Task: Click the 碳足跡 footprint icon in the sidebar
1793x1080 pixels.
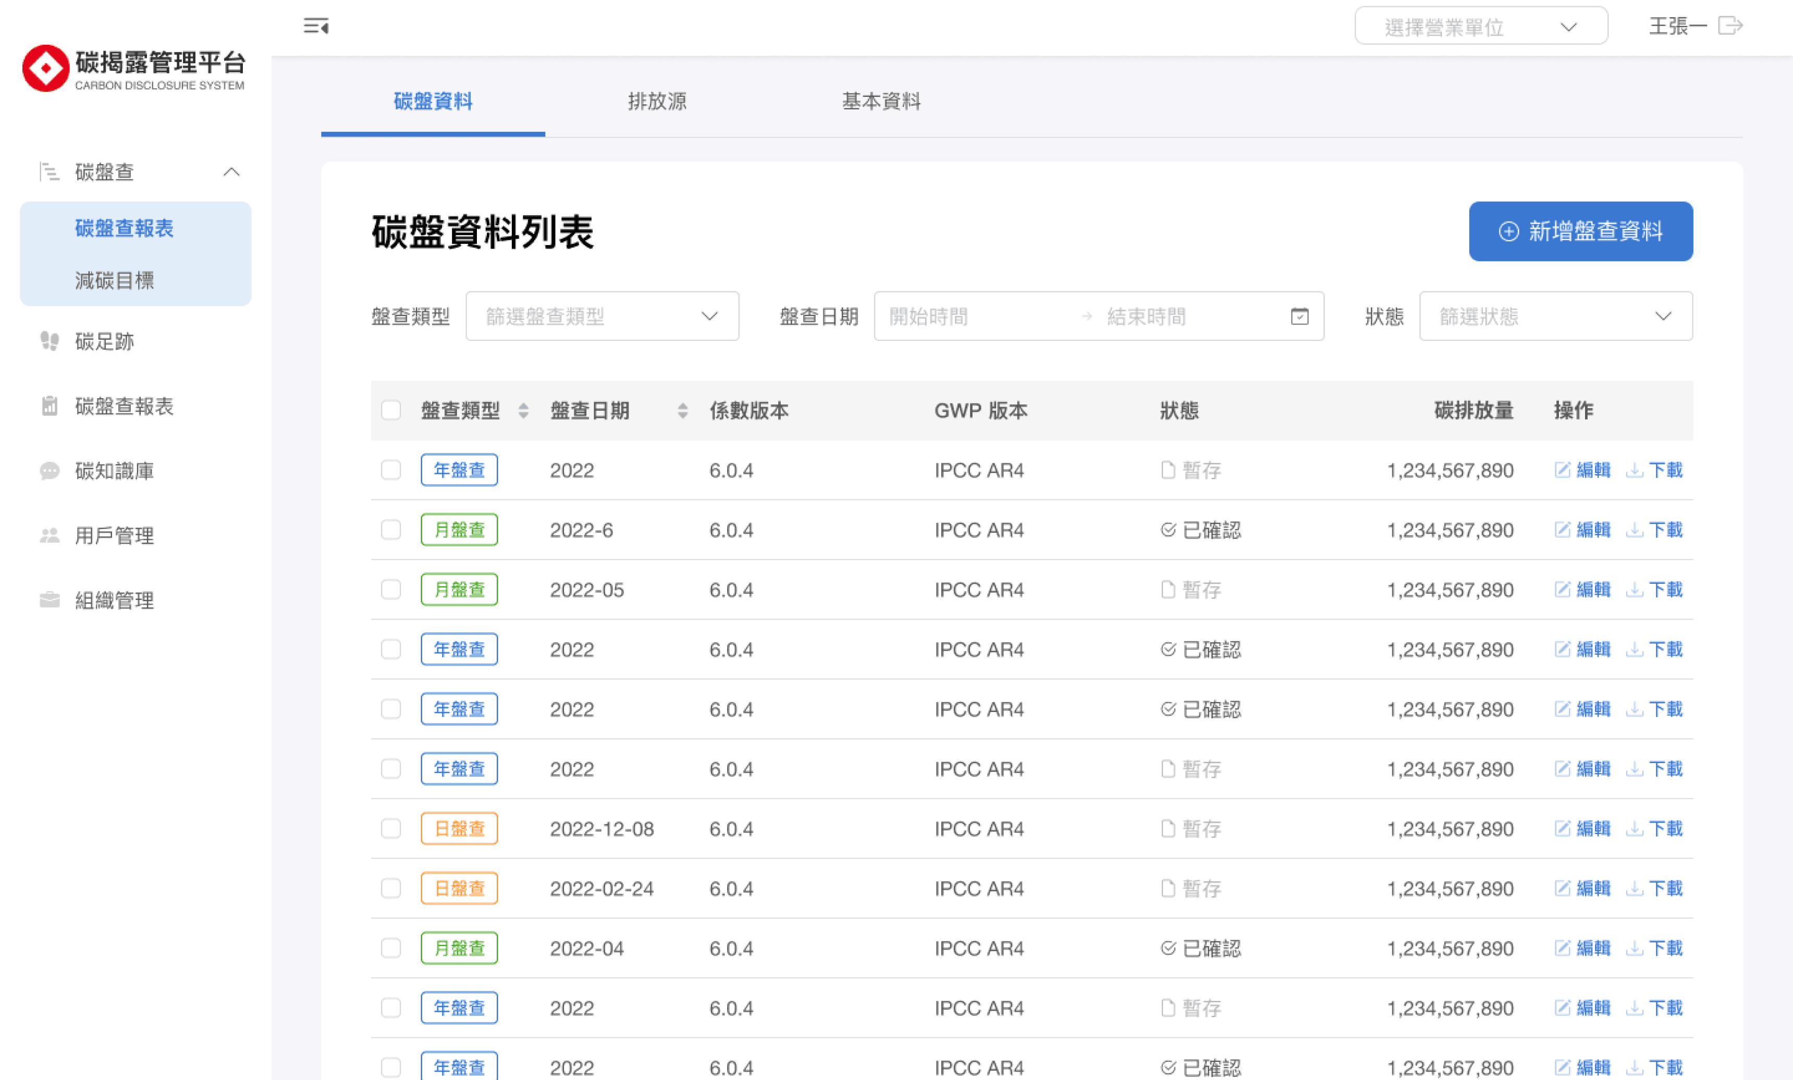Action: pyautogui.click(x=50, y=340)
